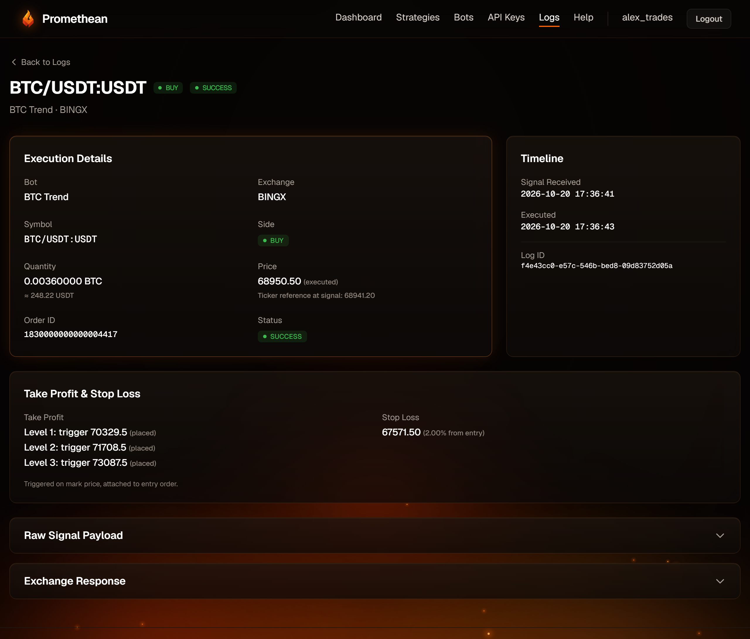
Task: Click the Execution Details heading
Action: pyautogui.click(x=68, y=158)
